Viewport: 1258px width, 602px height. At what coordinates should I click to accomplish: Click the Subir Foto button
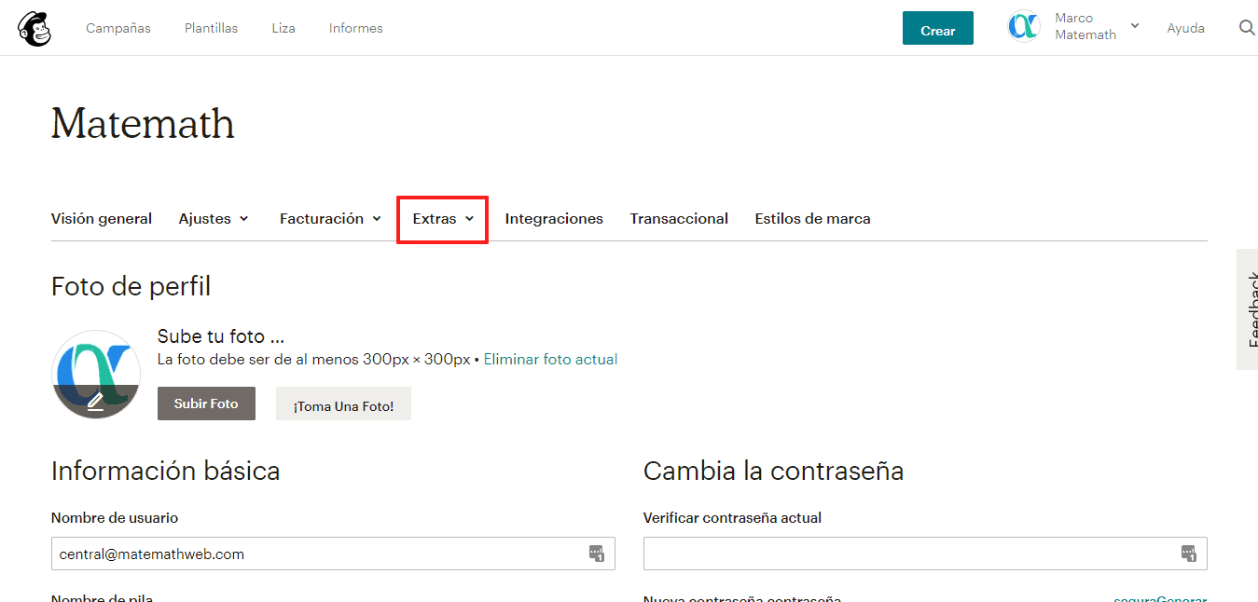[x=206, y=404]
